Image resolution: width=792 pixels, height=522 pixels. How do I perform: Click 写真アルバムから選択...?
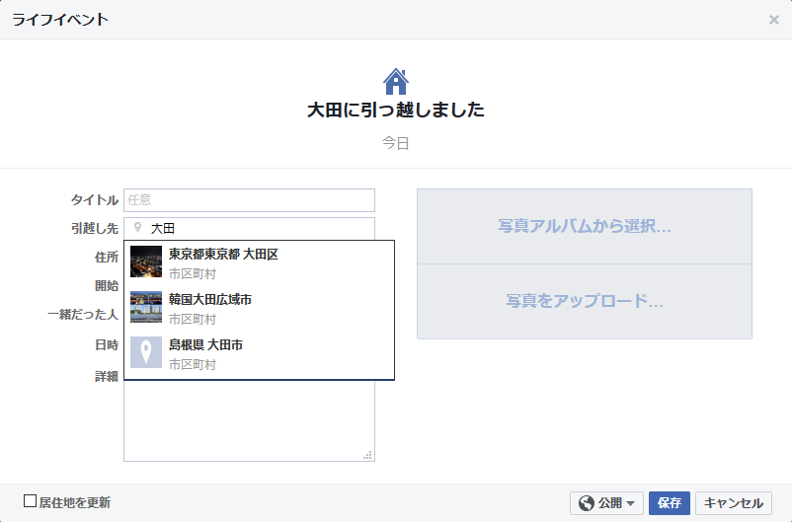585,226
